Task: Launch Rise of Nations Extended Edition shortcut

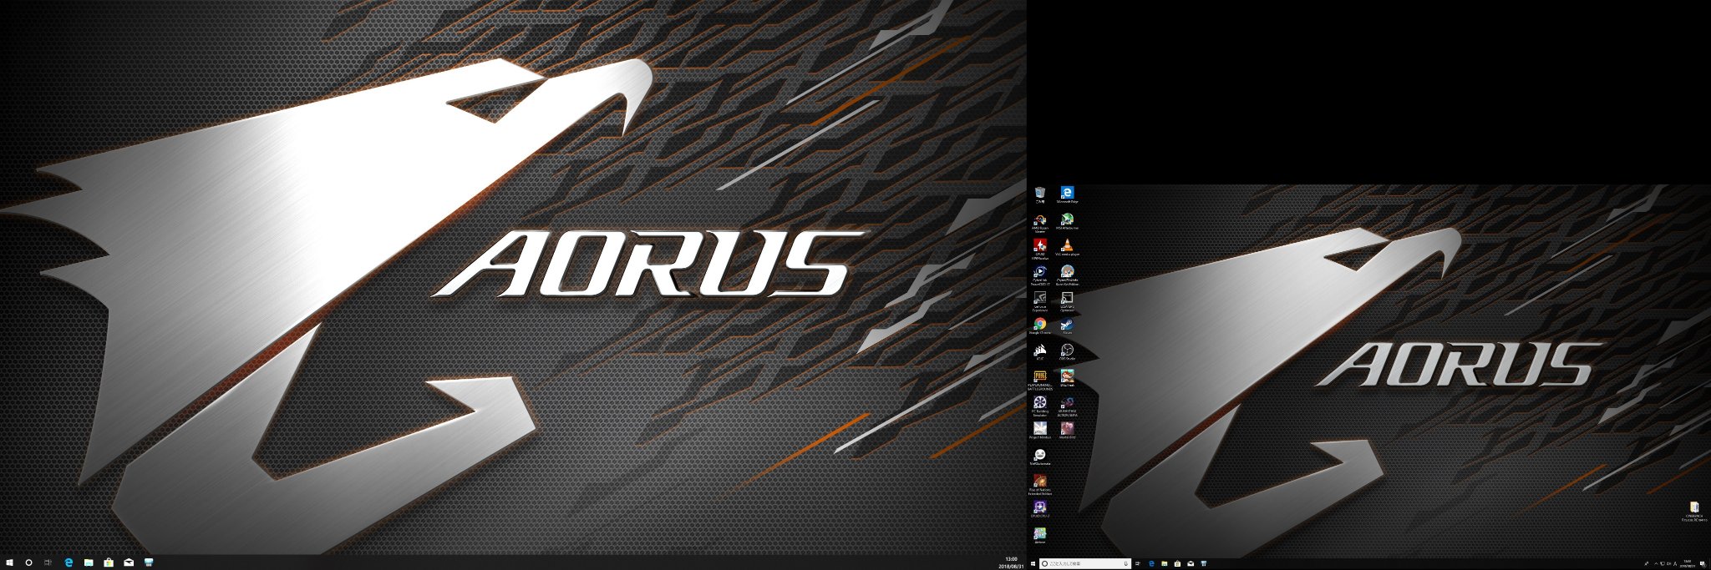Action: tap(1039, 484)
